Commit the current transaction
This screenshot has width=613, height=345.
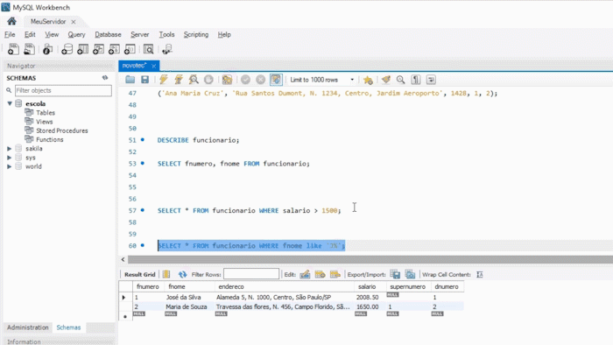[x=245, y=80]
